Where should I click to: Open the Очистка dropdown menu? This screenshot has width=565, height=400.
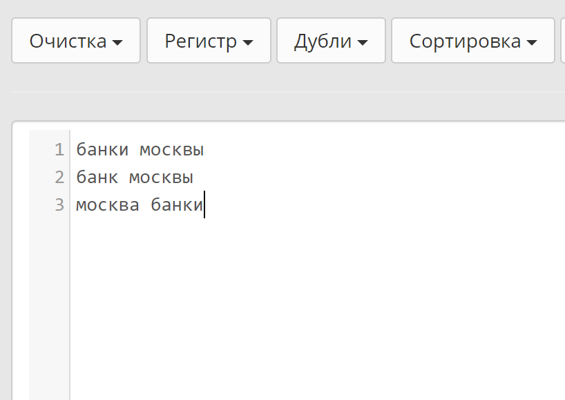click(76, 41)
